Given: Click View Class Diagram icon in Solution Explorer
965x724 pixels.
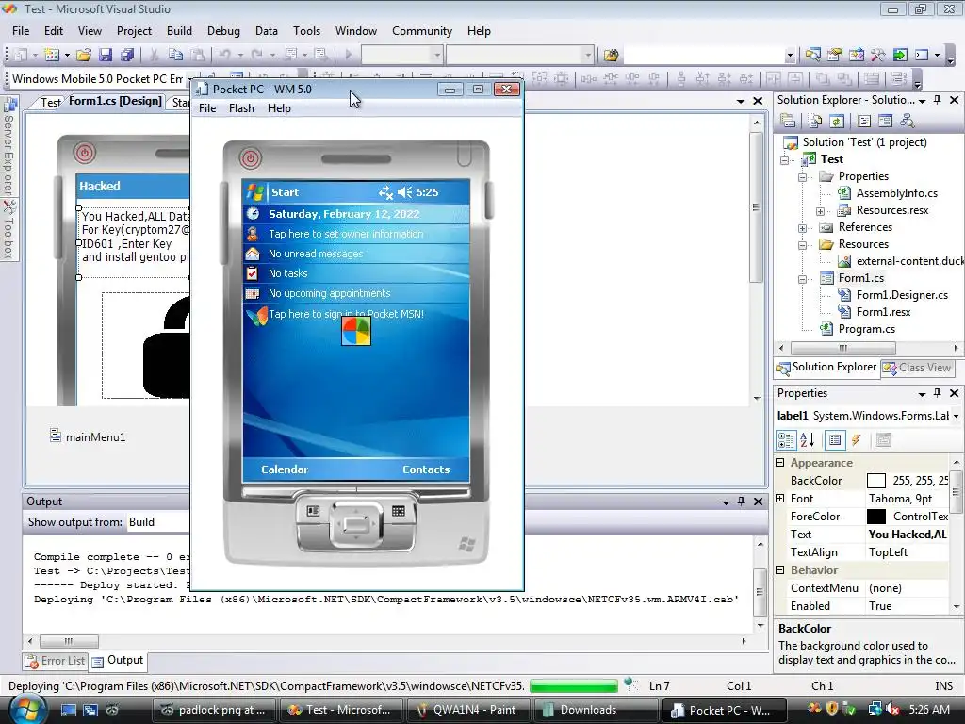Looking at the screenshot, I should tap(908, 122).
